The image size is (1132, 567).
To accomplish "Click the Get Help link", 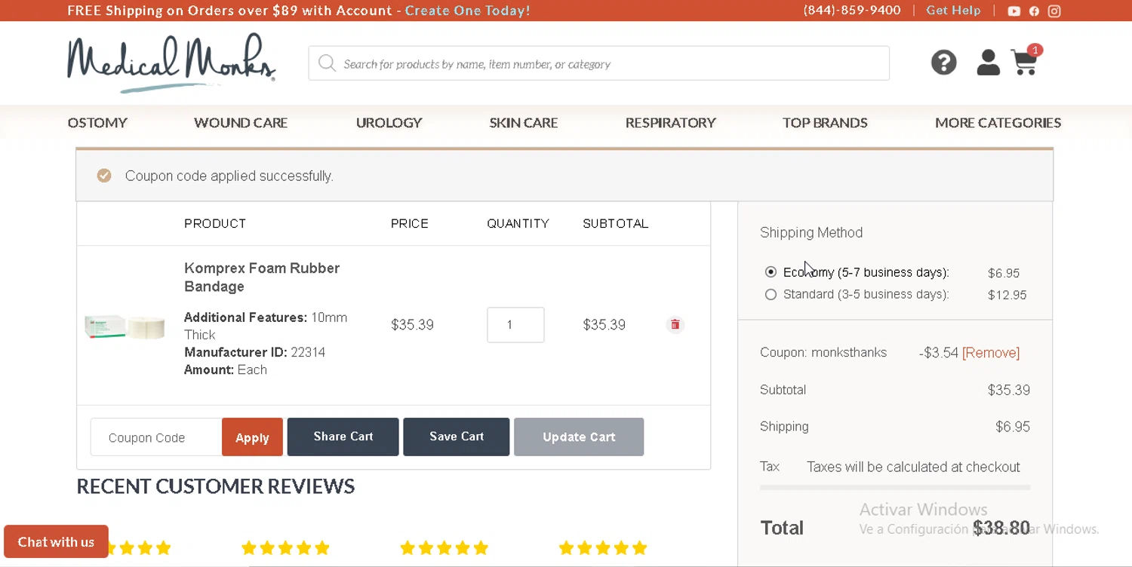I will pos(953,11).
